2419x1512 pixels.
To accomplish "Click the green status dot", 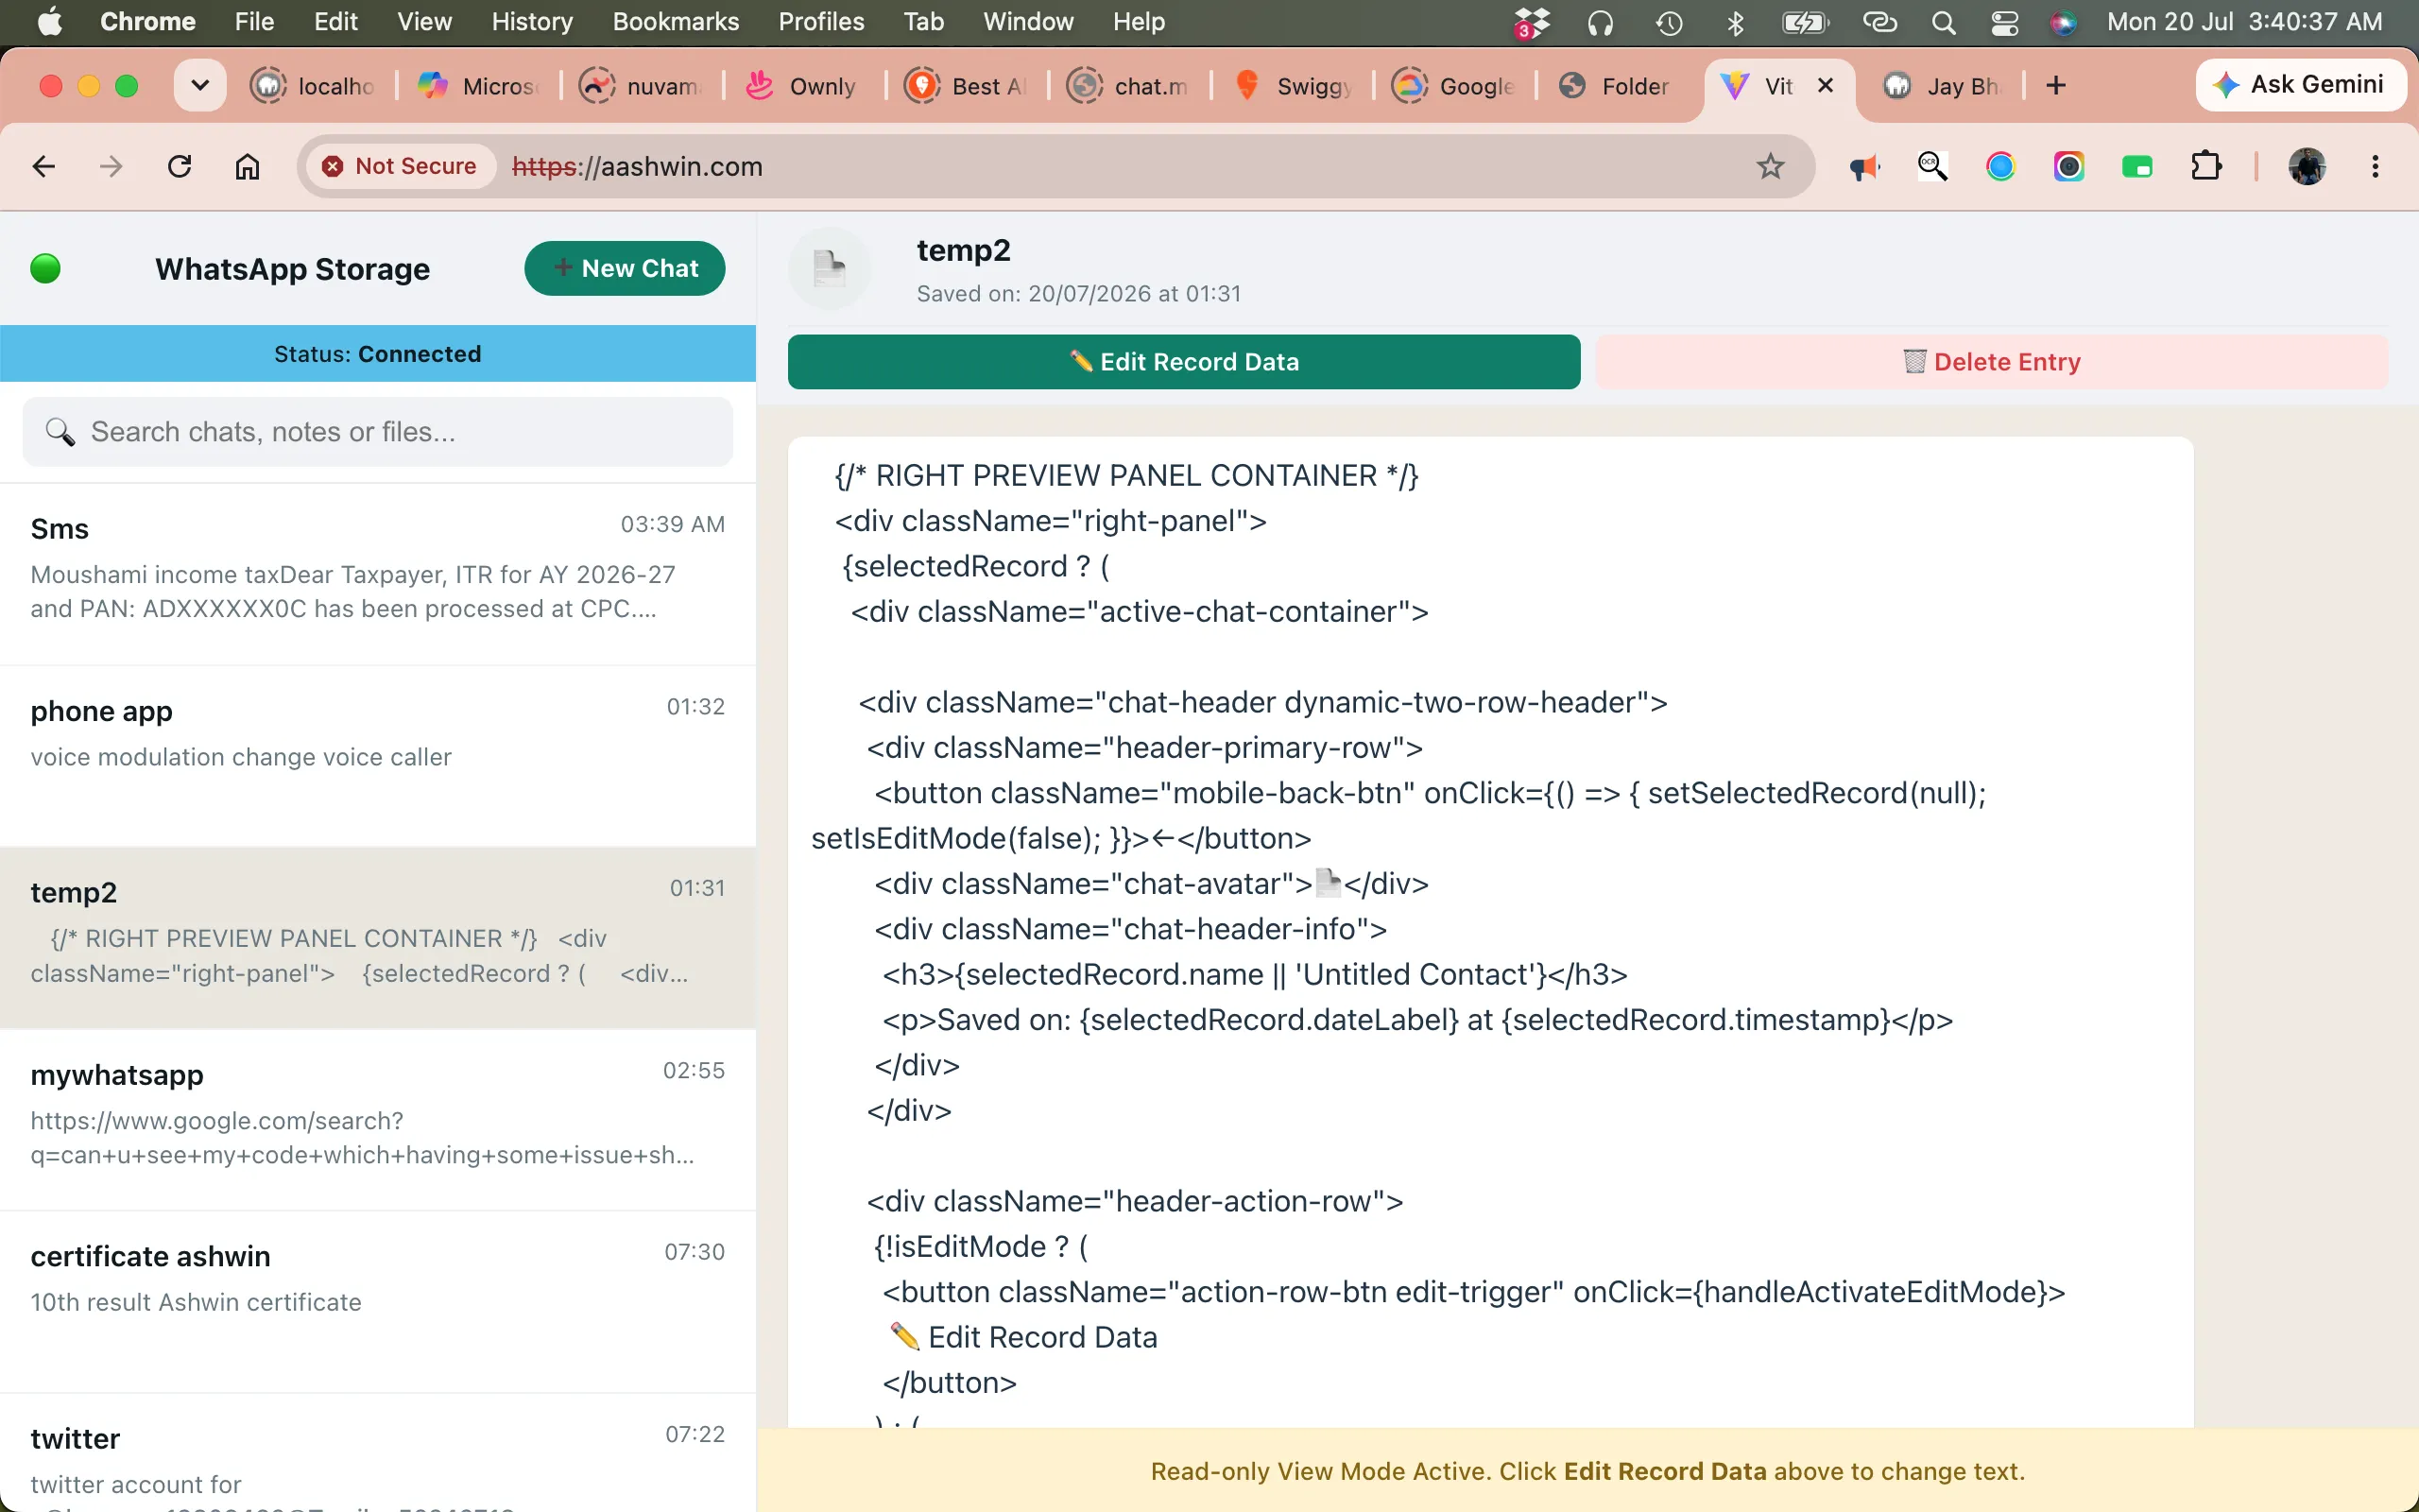I will tap(45, 268).
